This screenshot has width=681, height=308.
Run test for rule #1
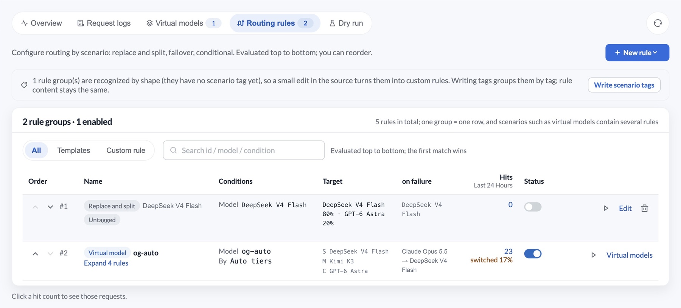point(606,208)
